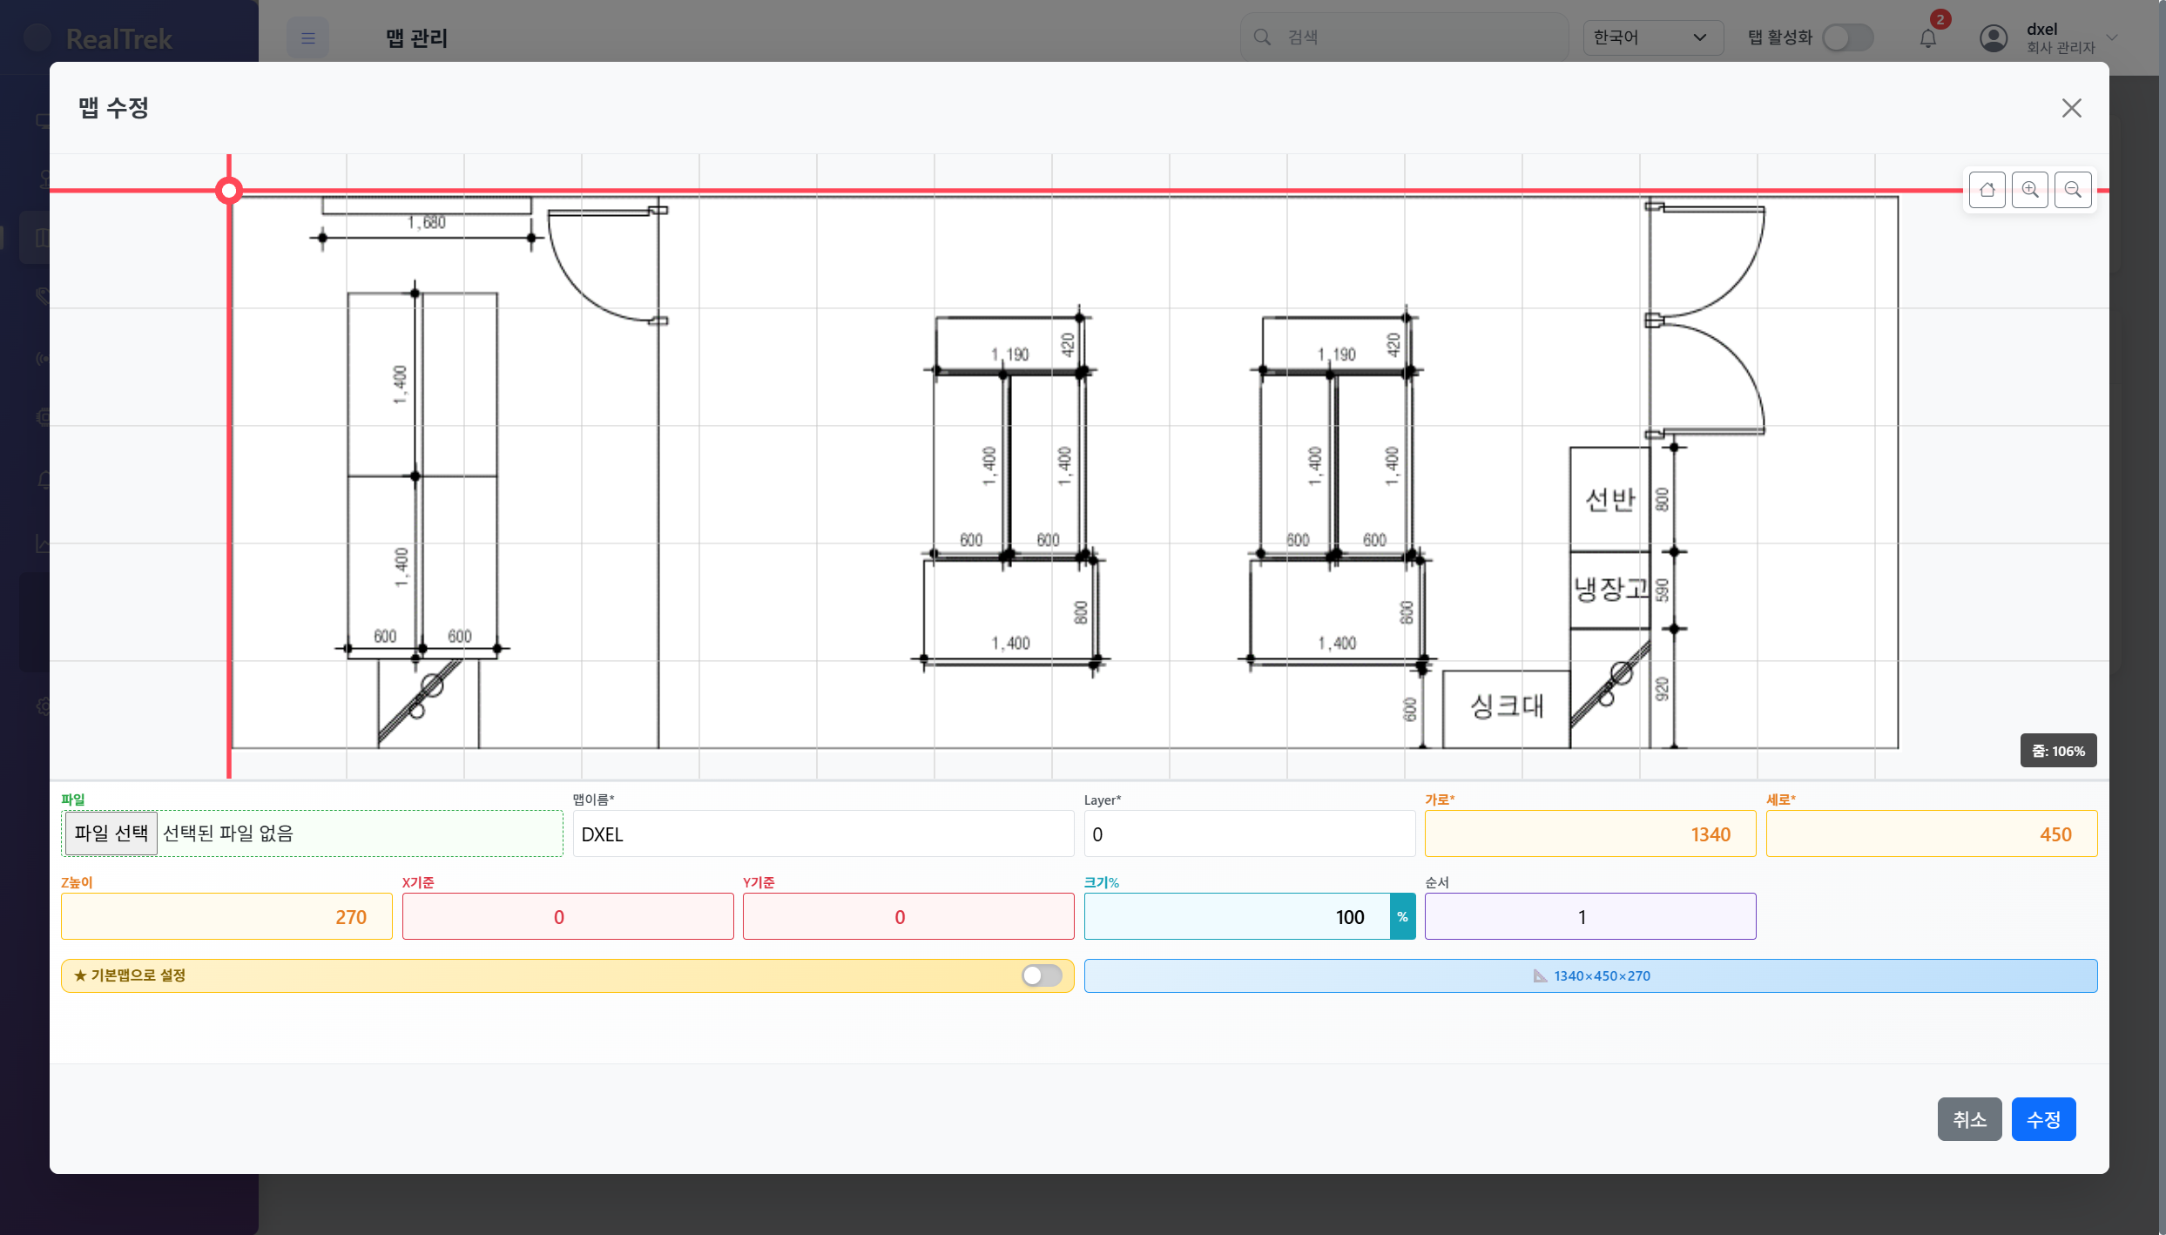
Task: Click the 파일 선택 button
Action: (x=111, y=833)
